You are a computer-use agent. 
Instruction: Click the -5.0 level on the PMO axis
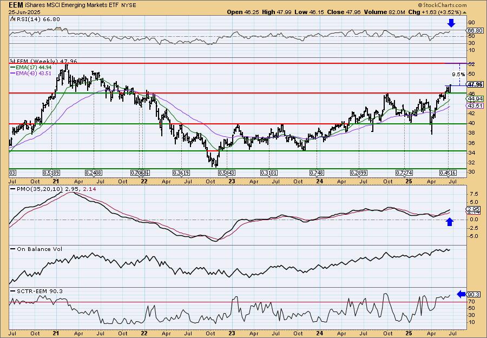tap(473, 236)
